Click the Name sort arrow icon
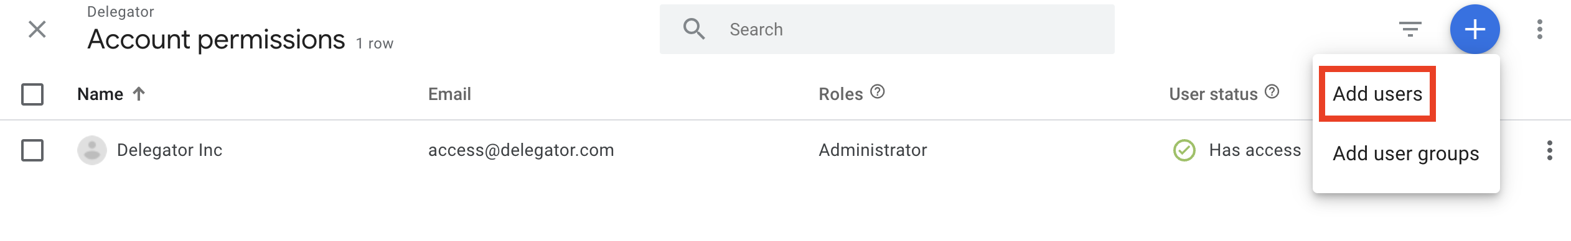Screen dimensions: 1571x241 pos(139,94)
